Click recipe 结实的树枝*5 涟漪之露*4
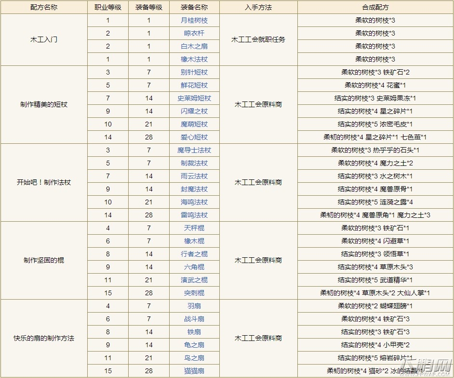 [x=375, y=202]
